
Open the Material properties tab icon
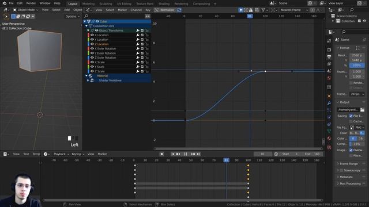pos(329,139)
